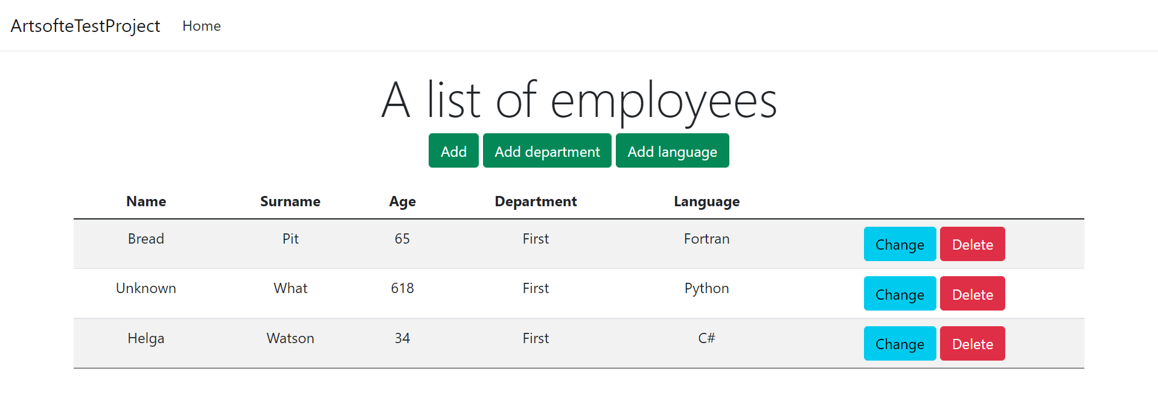The image size is (1158, 401).
Task: Select the Age column header
Action: [402, 201]
